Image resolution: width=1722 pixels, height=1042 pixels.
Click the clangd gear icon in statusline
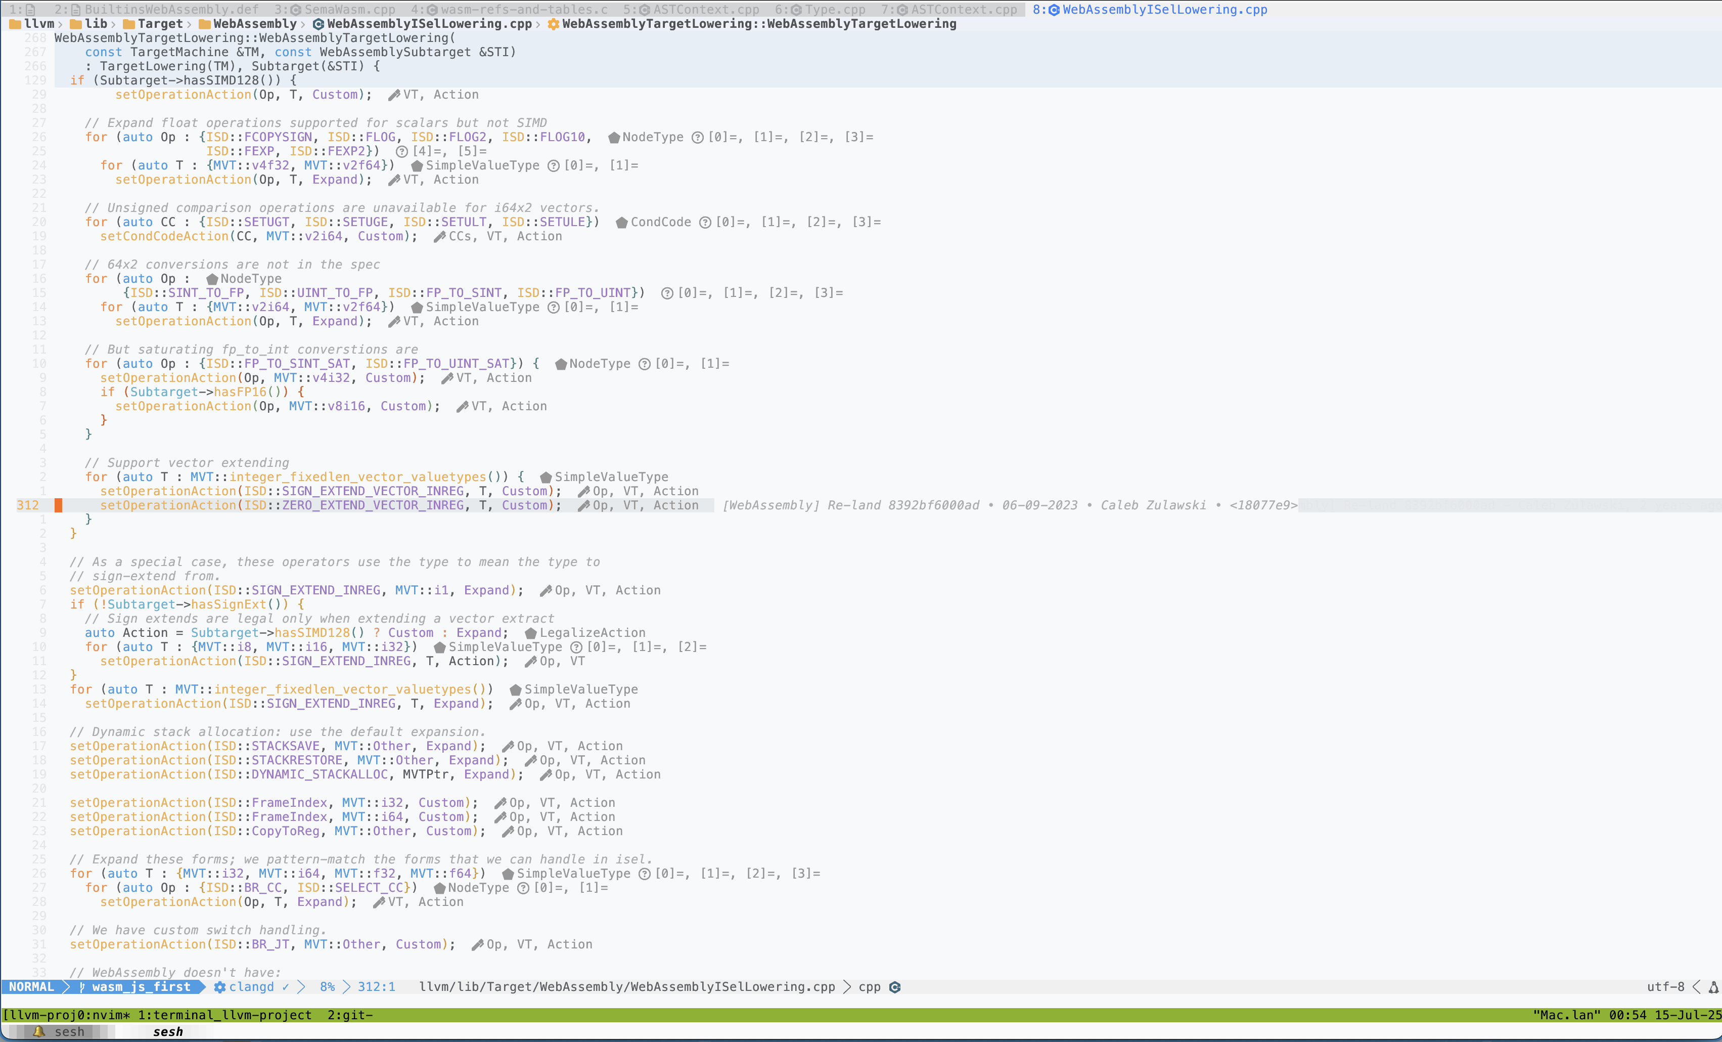pyautogui.click(x=220, y=987)
